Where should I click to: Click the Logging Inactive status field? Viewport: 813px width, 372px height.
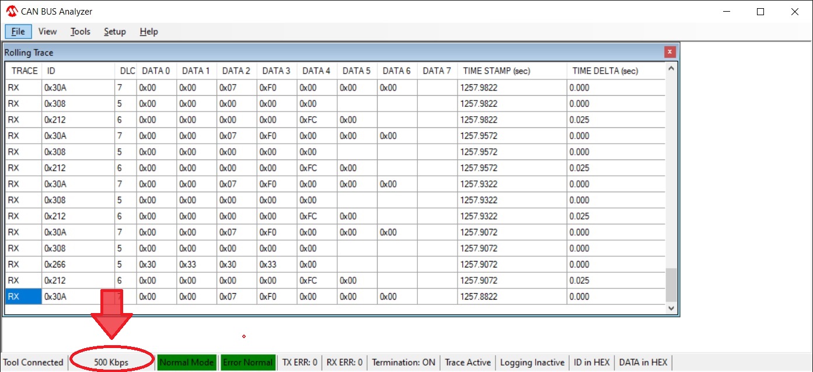pyautogui.click(x=532, y=362)
